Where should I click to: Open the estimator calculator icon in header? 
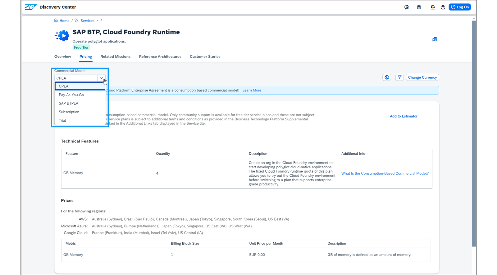click(419, 7)
